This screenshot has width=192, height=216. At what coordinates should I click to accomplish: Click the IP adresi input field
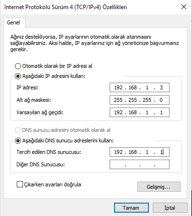point(139,87)
